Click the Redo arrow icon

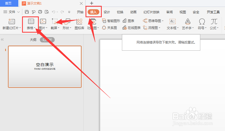tap(62, 12)
